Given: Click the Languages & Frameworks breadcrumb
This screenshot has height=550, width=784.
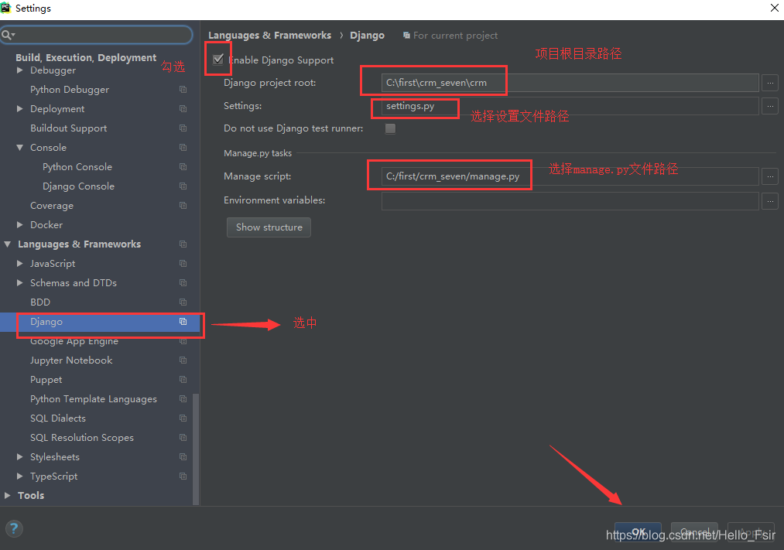Looking at the screenshot, I should (269, 36).
